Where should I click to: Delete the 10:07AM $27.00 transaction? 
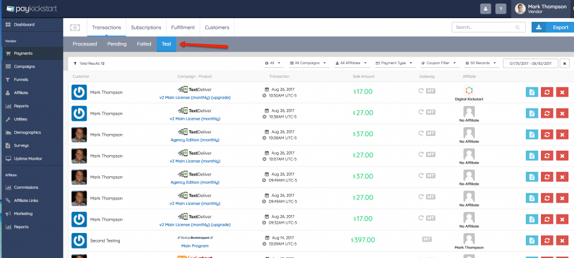pos(562,156)
